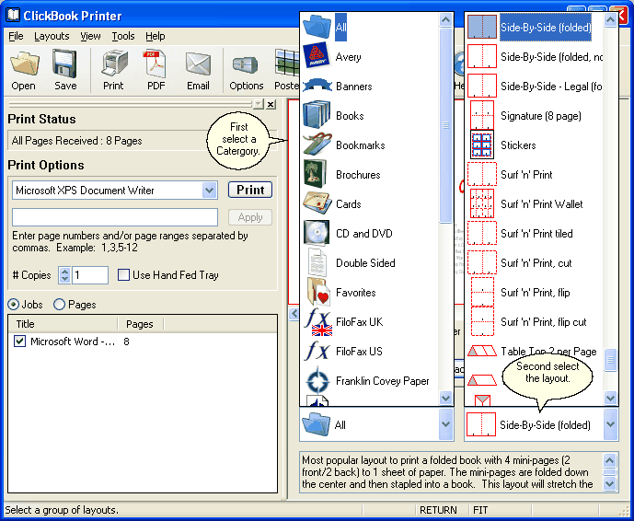Uncheck the Microsoft Word job checkbox

[x=20, y=342]
